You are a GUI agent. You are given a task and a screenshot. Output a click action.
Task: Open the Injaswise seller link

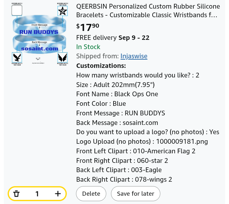[x=134, y=56]
